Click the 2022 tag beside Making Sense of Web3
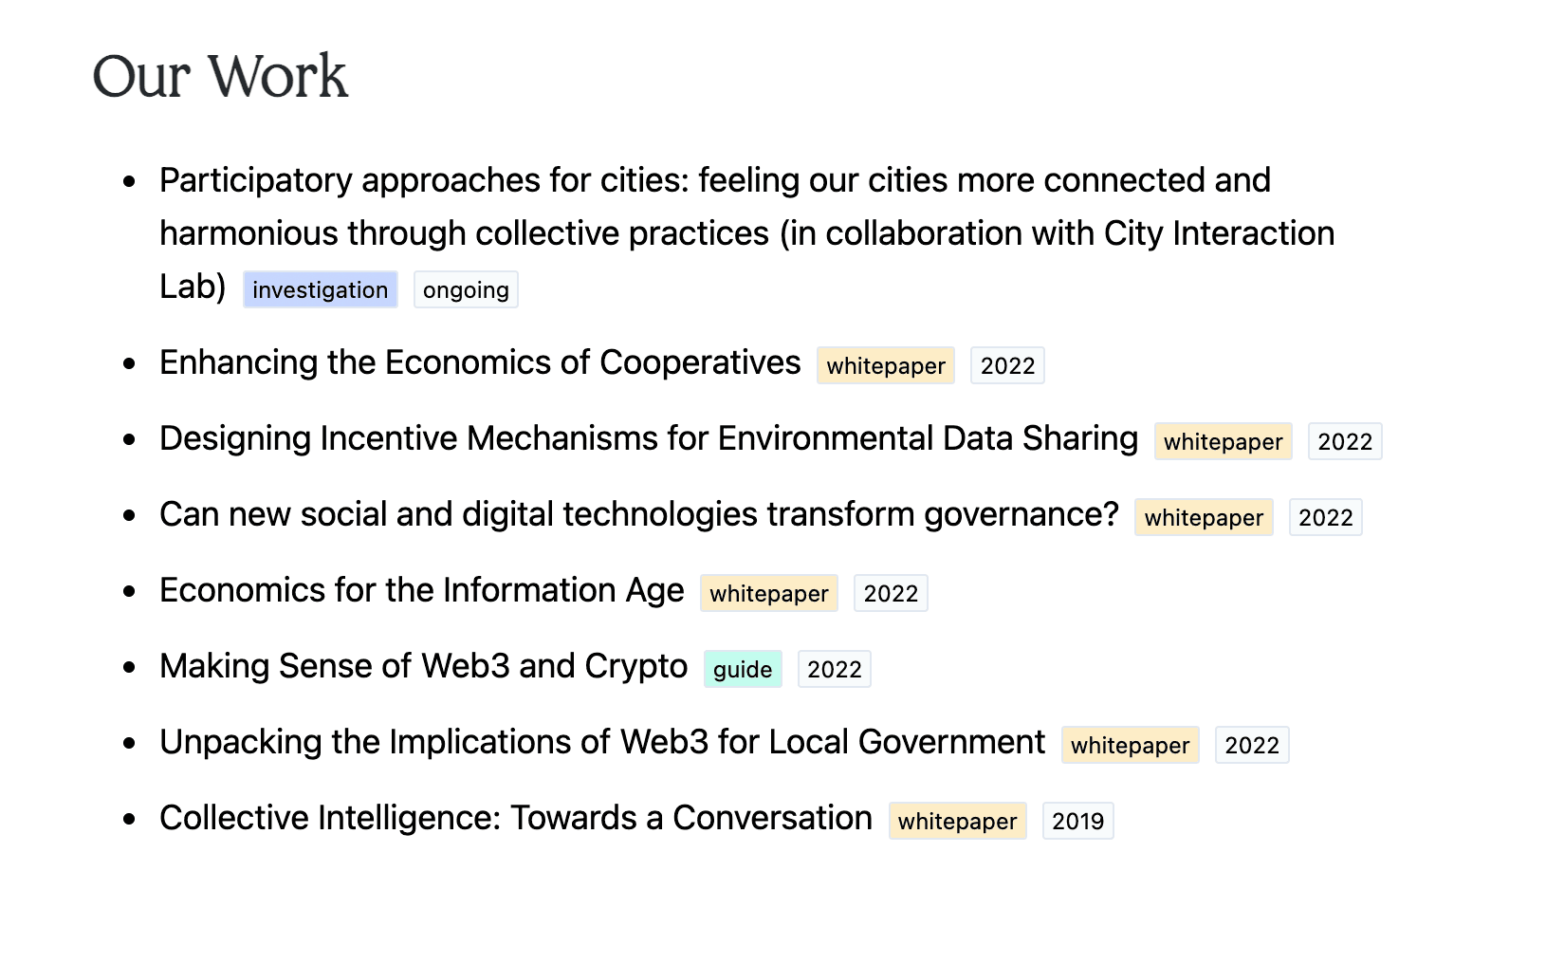Image resolution: width=1546 pixels, height=964 pixels. coord(834,670)
